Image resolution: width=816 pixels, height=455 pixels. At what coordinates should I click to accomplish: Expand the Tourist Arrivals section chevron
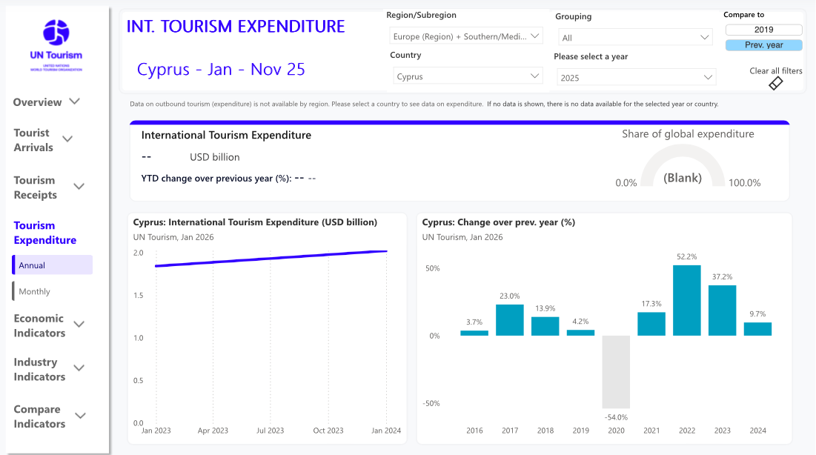pyautogui.click(x=67, y=139)
